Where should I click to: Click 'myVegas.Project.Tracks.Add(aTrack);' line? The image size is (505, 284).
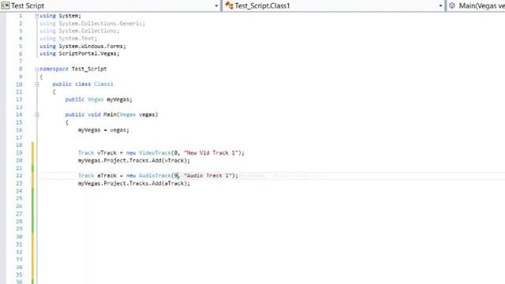point(134,184)
